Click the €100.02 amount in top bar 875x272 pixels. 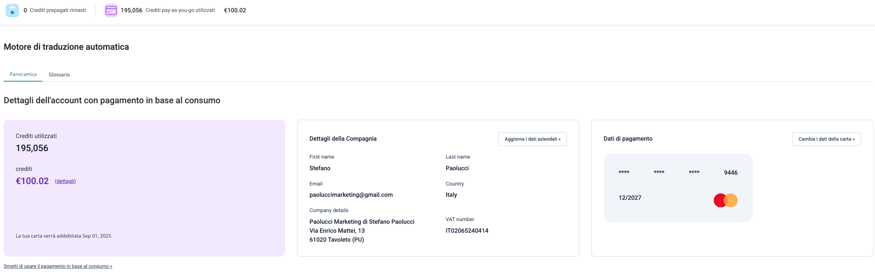235,10
